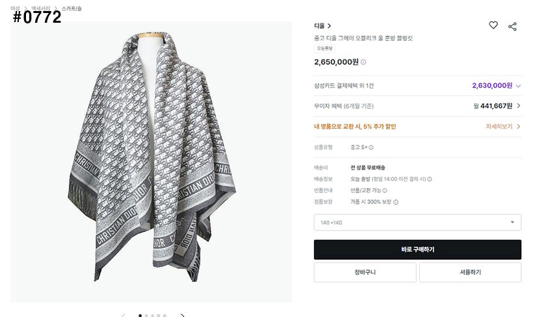Click the 셔플하기 button
The height and width of the screenshot is (317, 559).
tap(470, 272)
